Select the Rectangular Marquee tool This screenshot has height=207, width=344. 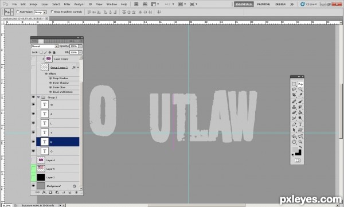pyautogui.click(x=294, y=84)
